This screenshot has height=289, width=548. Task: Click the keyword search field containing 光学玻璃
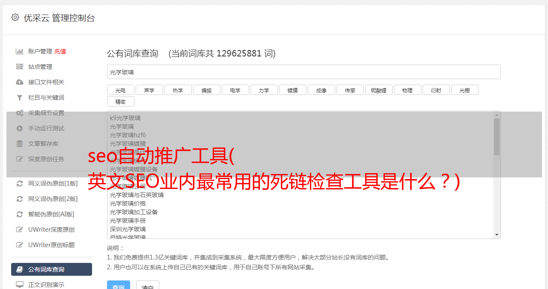(x=304, y=72)
